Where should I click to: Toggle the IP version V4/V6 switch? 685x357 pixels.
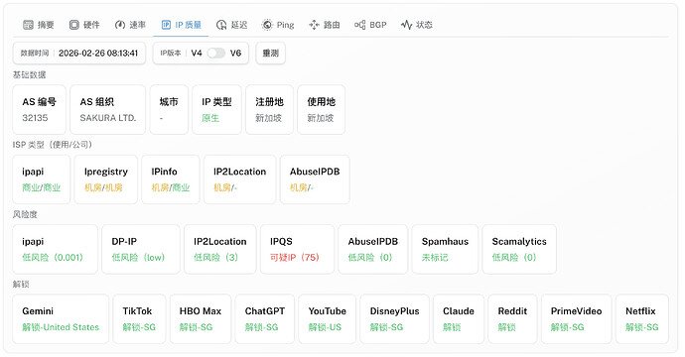[215, 54]
